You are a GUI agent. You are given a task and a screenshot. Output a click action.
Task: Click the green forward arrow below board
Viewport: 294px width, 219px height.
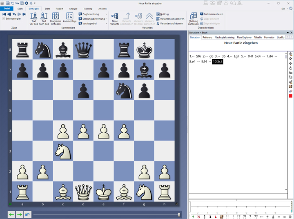[x=19, y=214]
